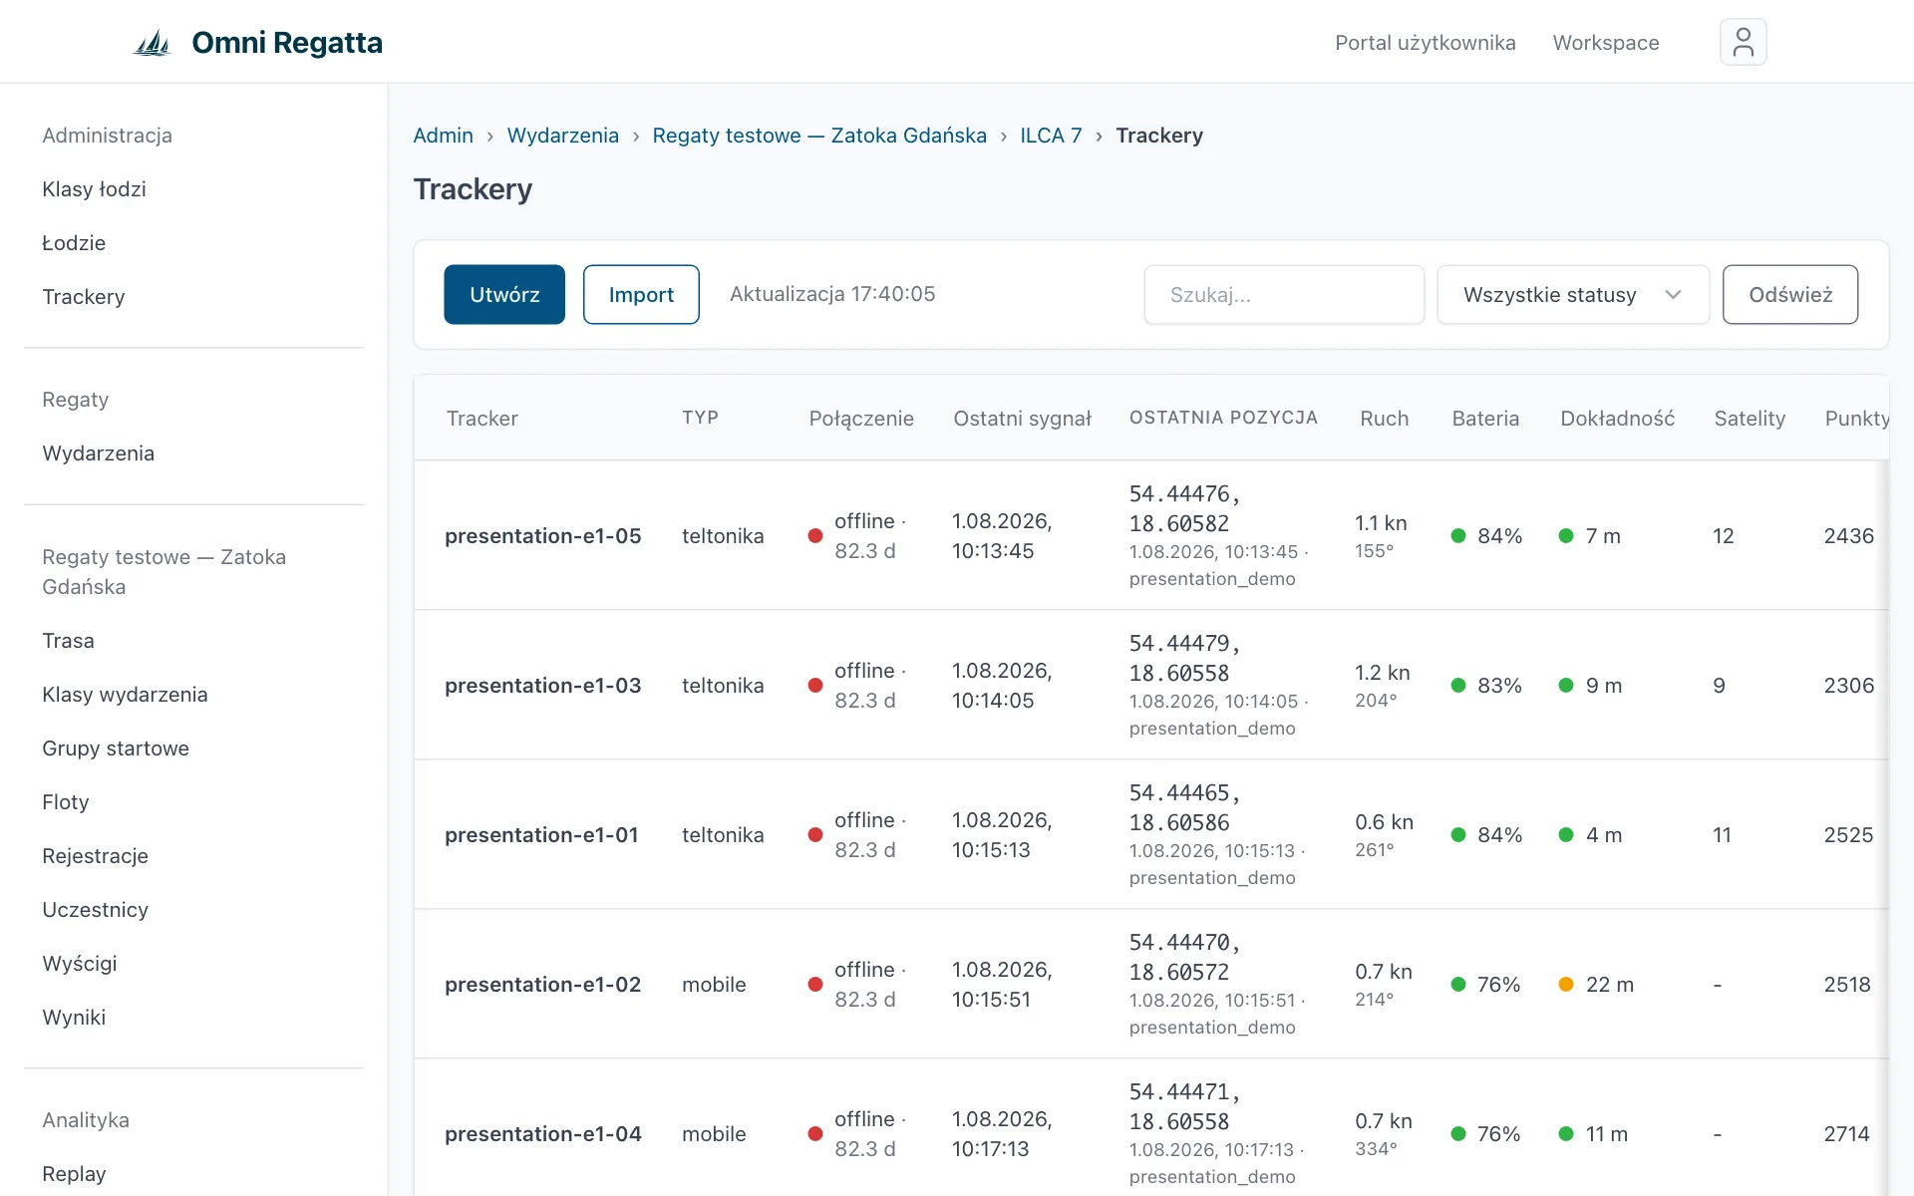Sort by Bateria column header
This screenshot has width=1914, height=1196.
1485,419
